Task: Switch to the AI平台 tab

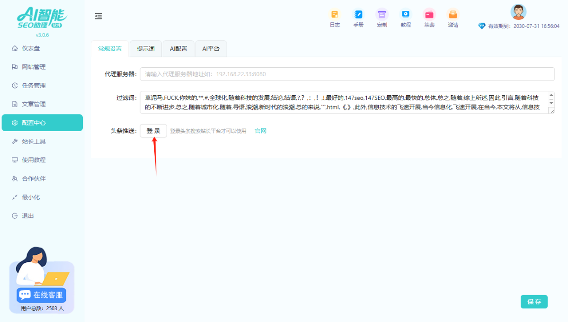Action: [211, 49]
